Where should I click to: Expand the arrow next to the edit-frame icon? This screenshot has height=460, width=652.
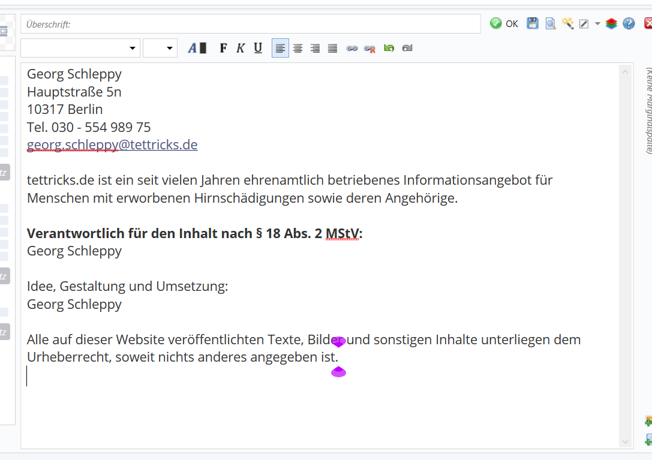597,24
